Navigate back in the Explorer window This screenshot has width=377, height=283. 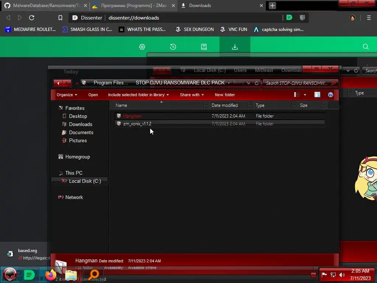[x=58, y=83]
